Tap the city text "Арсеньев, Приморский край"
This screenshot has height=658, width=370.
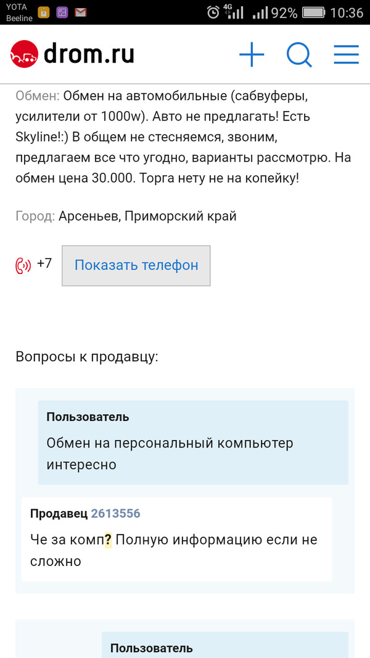tap(147, 216)
